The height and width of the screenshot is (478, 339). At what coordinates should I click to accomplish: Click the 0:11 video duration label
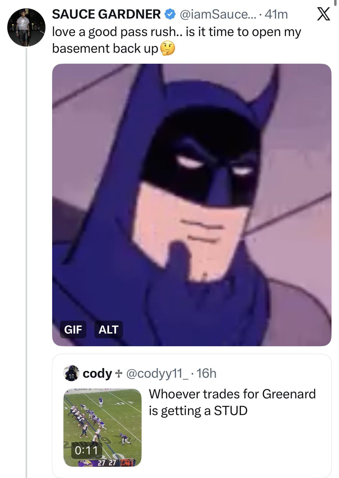pyautogui.click(x=86, y=451)
